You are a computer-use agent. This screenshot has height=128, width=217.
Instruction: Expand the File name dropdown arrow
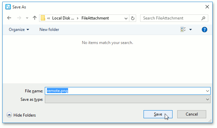tap(207, 91)
